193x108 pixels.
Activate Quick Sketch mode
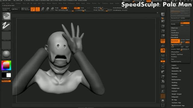(25, 9)
